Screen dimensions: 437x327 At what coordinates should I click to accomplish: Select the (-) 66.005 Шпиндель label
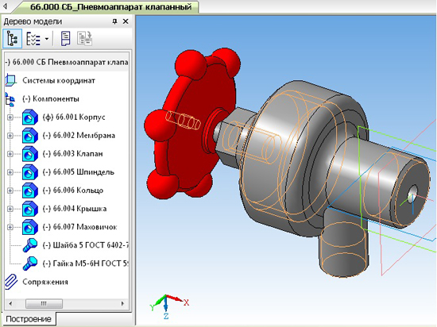point(79,172)
